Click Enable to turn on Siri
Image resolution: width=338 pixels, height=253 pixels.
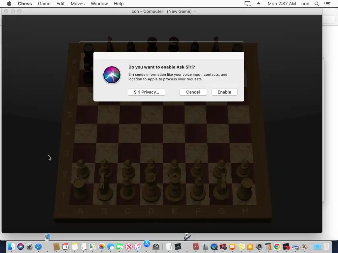tap(224, 92)
